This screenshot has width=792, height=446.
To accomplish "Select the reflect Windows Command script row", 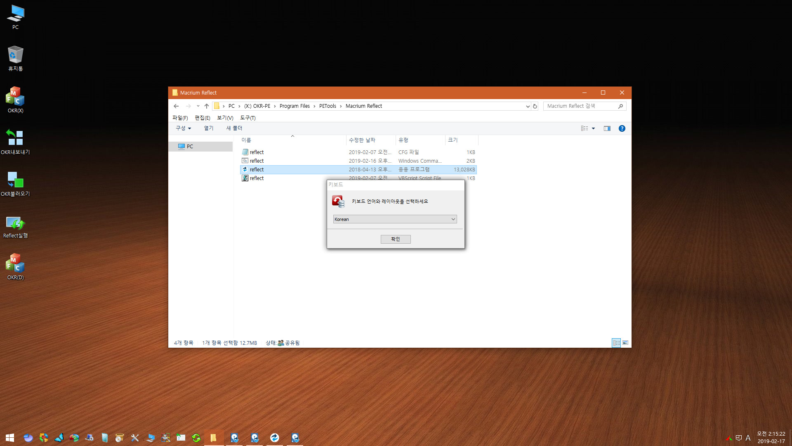I will pyautogui.click(x=358, y=161).
